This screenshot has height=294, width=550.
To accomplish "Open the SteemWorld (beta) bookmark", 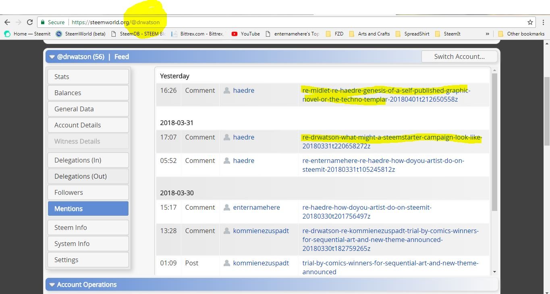I will (x=81, y=34).
